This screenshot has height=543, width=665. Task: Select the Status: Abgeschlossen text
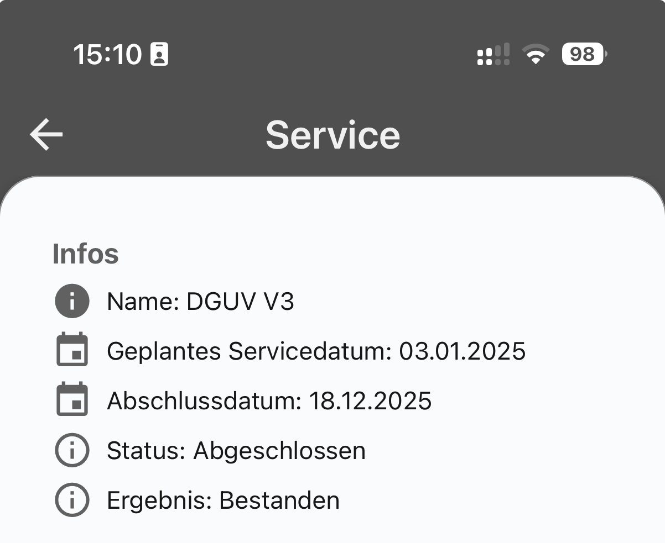236,451
